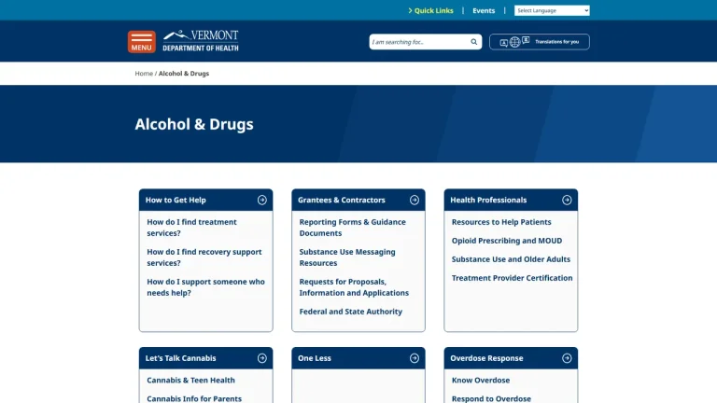Open the Health Professionals heading
The width and height of the screenshot is (717, 403).
pos(488,200)
